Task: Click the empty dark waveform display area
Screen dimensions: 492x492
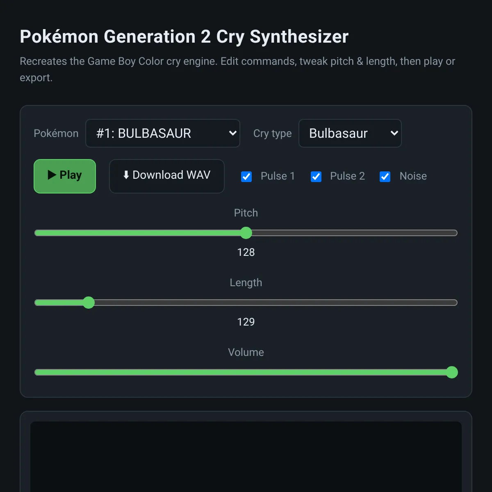Action: pyautogui.click(x=246, y=457)
